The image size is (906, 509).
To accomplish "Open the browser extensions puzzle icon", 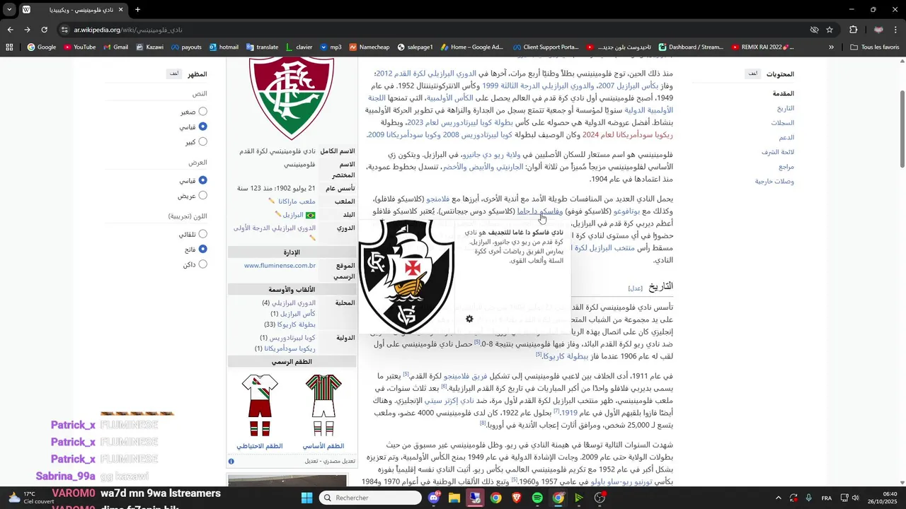I will point(853,30).
